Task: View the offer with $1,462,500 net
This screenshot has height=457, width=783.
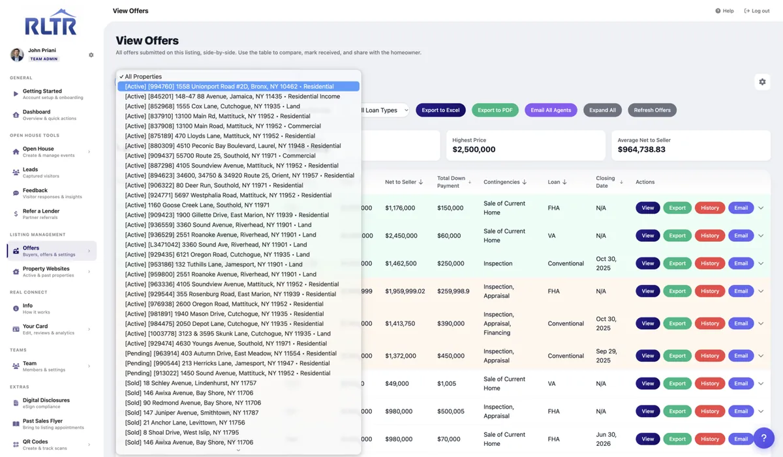Action: (648, 263)
